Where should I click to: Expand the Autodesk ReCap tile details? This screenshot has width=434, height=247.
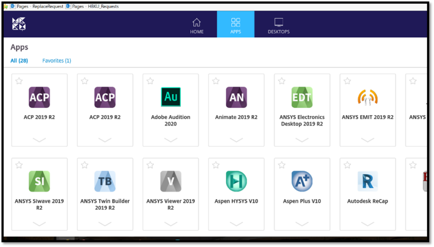[x=367, y=225]
